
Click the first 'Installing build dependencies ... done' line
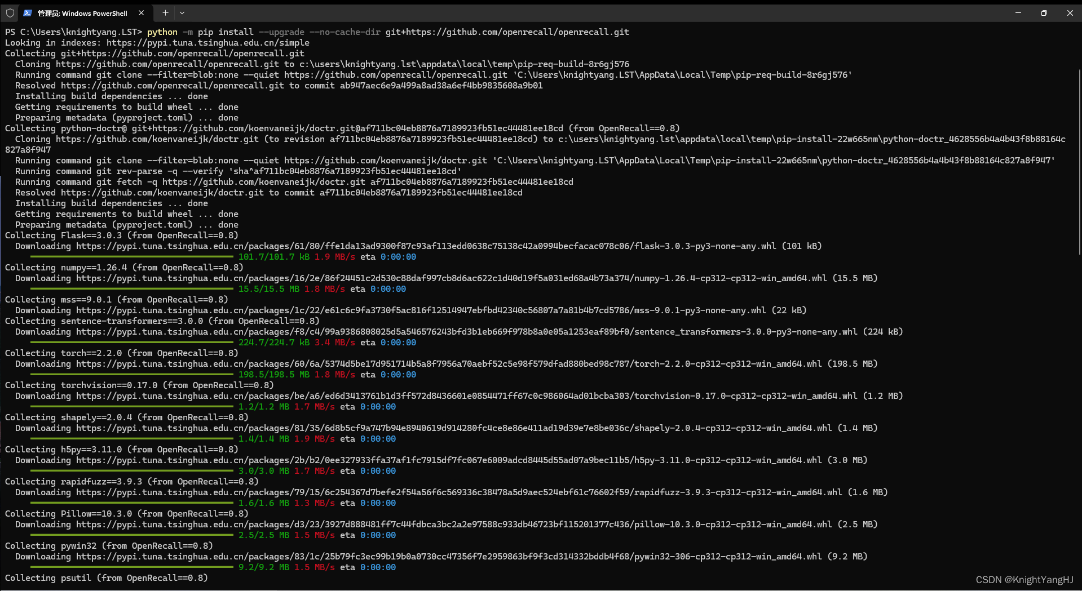click(x=112, y=96)
